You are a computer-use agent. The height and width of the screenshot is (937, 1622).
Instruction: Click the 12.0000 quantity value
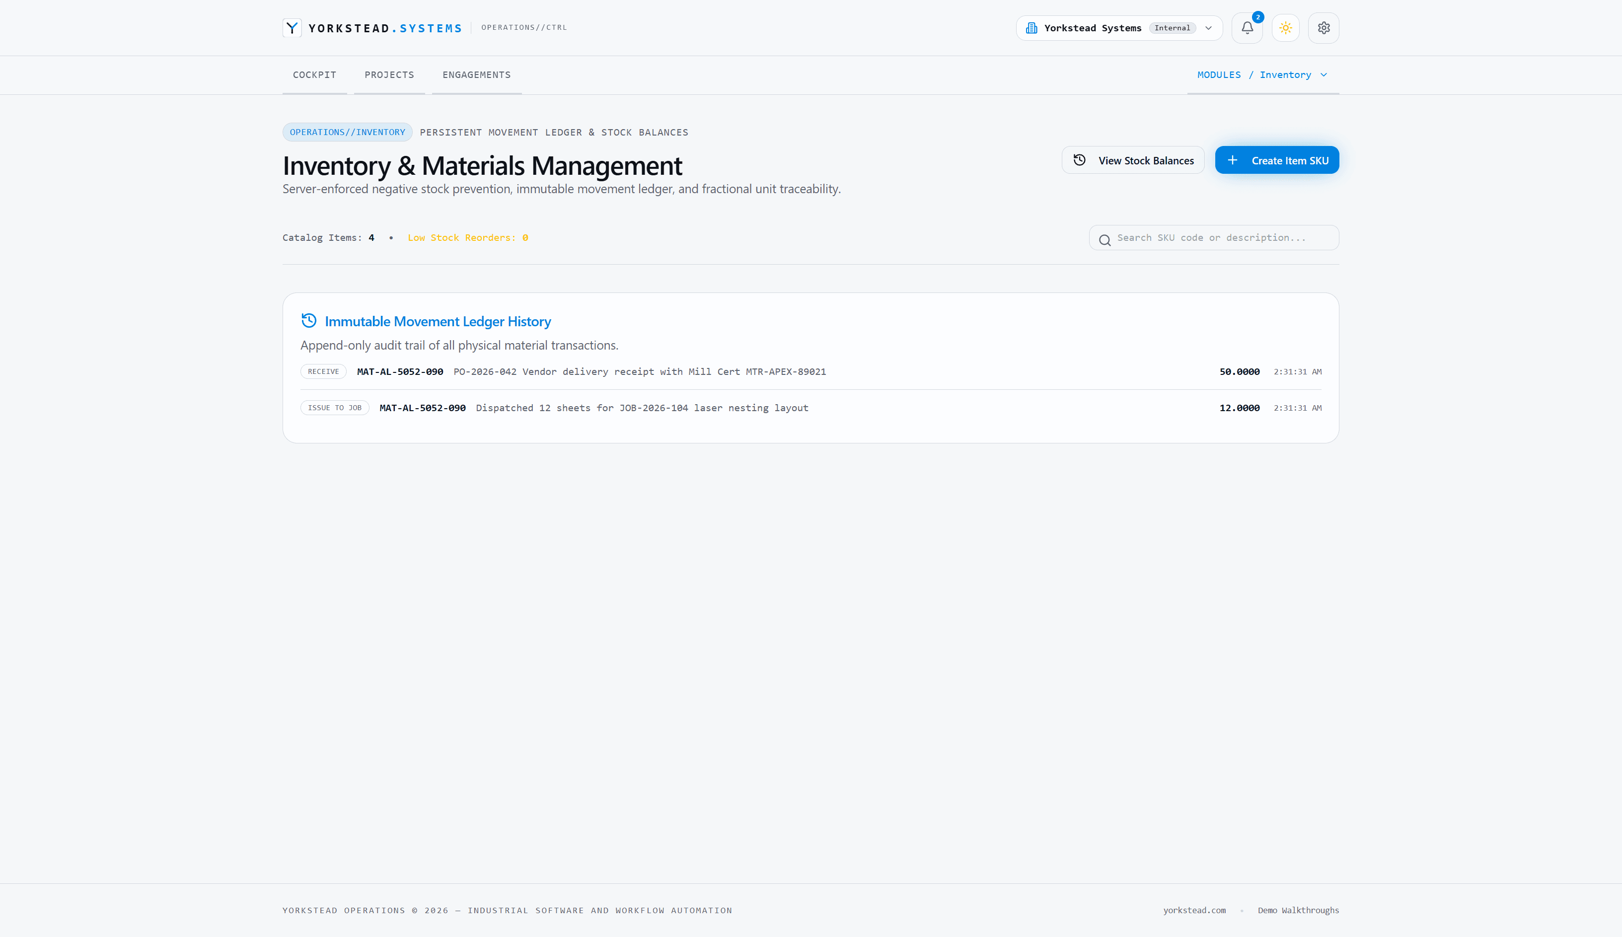pyautogui.click(x=1239, y=408)
